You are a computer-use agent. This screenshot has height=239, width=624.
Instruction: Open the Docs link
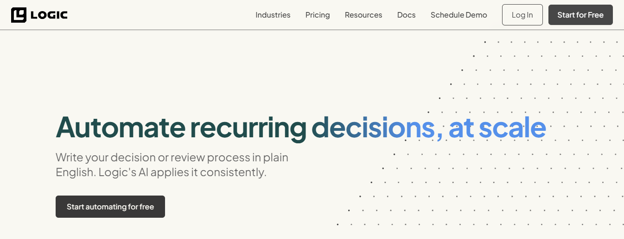tap(406, 15)
